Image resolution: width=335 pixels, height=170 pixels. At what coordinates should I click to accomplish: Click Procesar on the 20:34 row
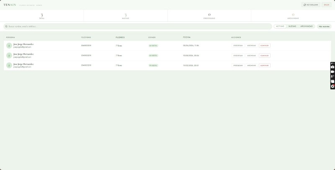coord(238,56)
